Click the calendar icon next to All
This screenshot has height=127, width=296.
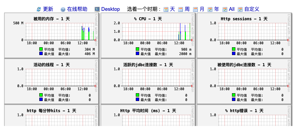(x=225, y=9)
